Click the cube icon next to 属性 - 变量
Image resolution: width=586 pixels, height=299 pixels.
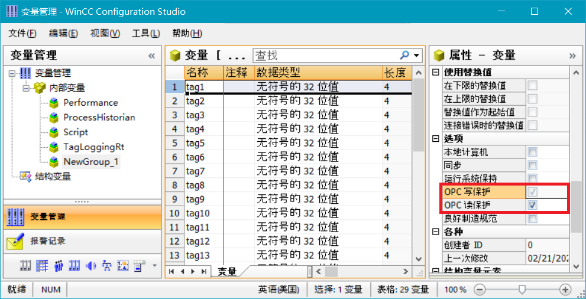[438, 56]
